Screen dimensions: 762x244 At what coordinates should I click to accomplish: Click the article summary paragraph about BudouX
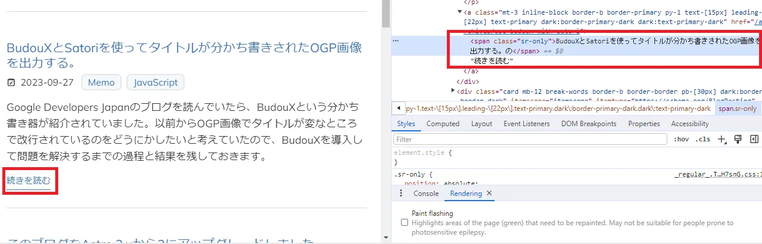tap(183, 132)
